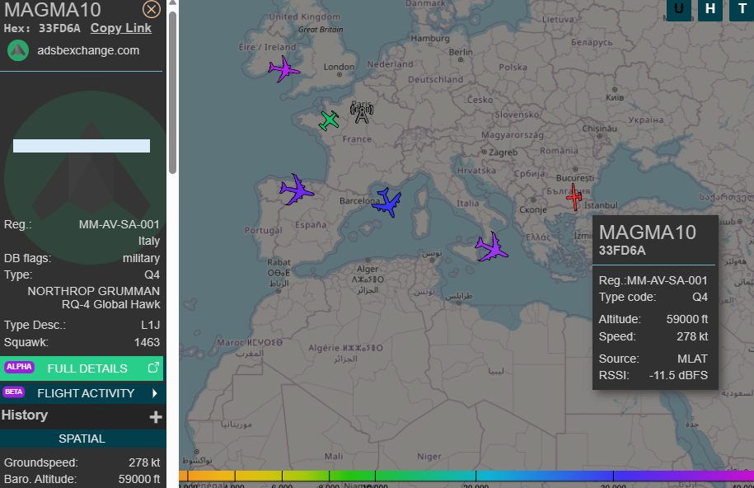Expand the History section with the plus
The width and height of the screenshot is (754, 488).
[x=155, y=417]
